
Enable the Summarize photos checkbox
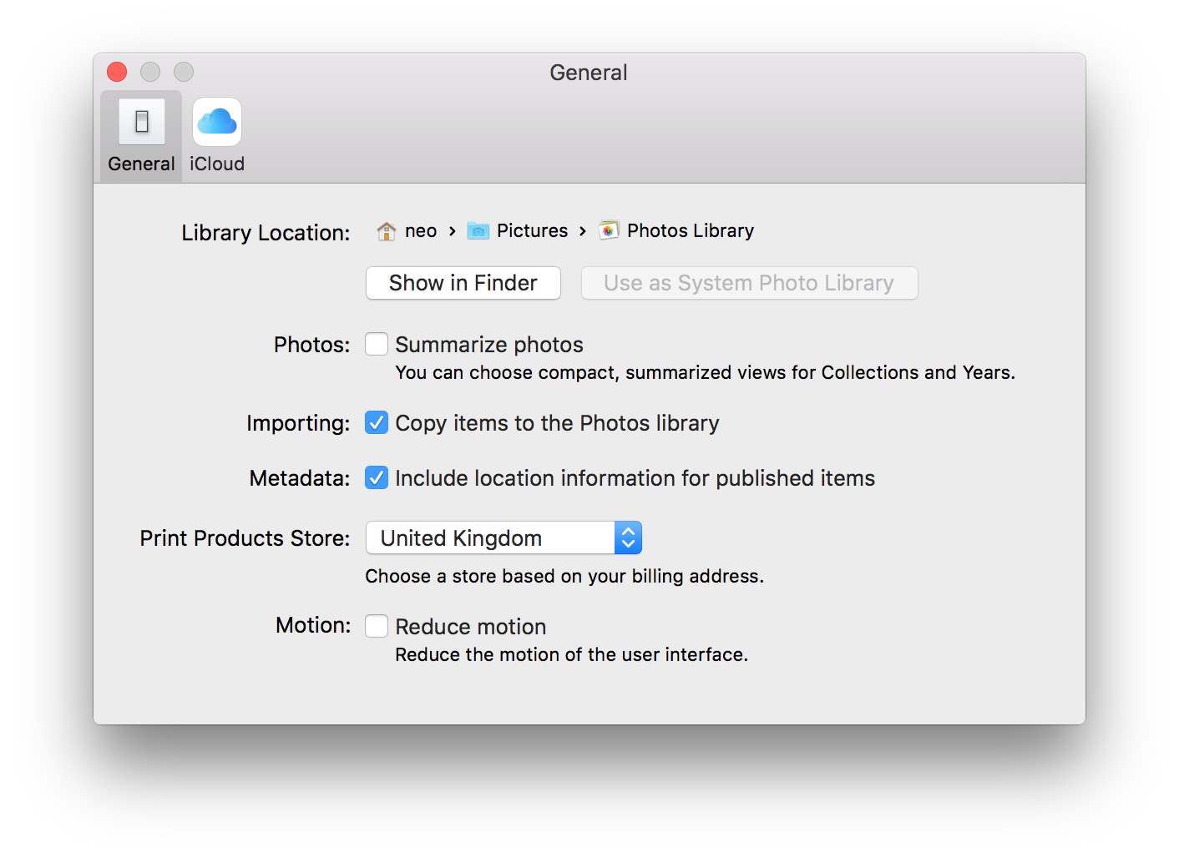[x=377, y=344]
